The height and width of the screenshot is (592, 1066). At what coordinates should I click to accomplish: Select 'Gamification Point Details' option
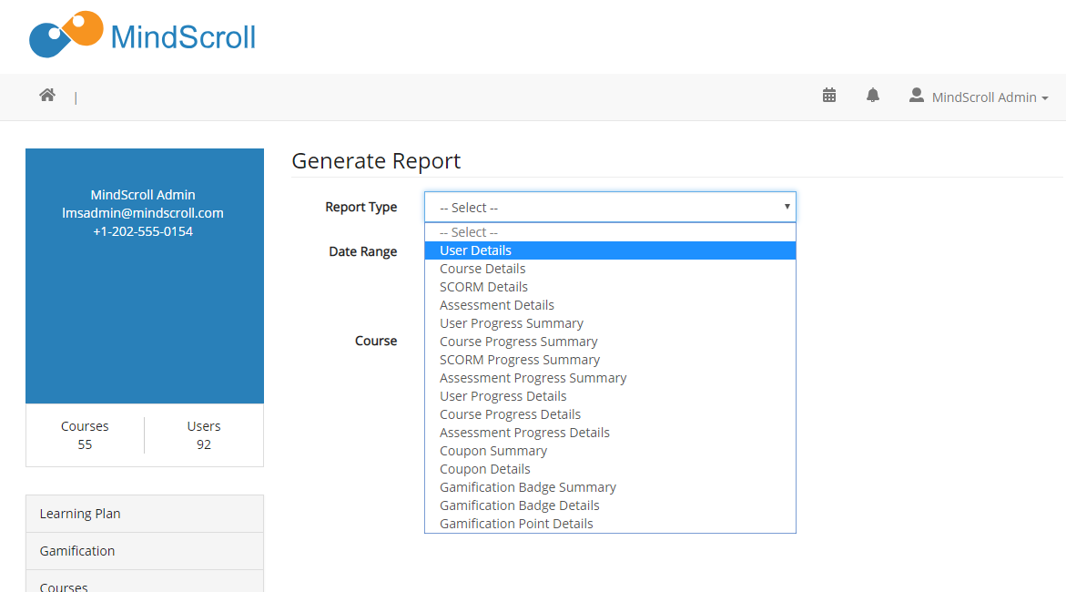610,524
